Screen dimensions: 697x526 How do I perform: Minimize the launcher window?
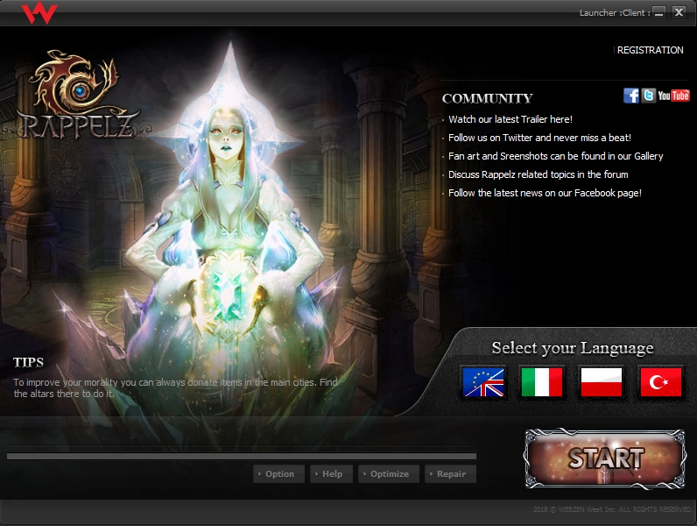pos(659,12)
